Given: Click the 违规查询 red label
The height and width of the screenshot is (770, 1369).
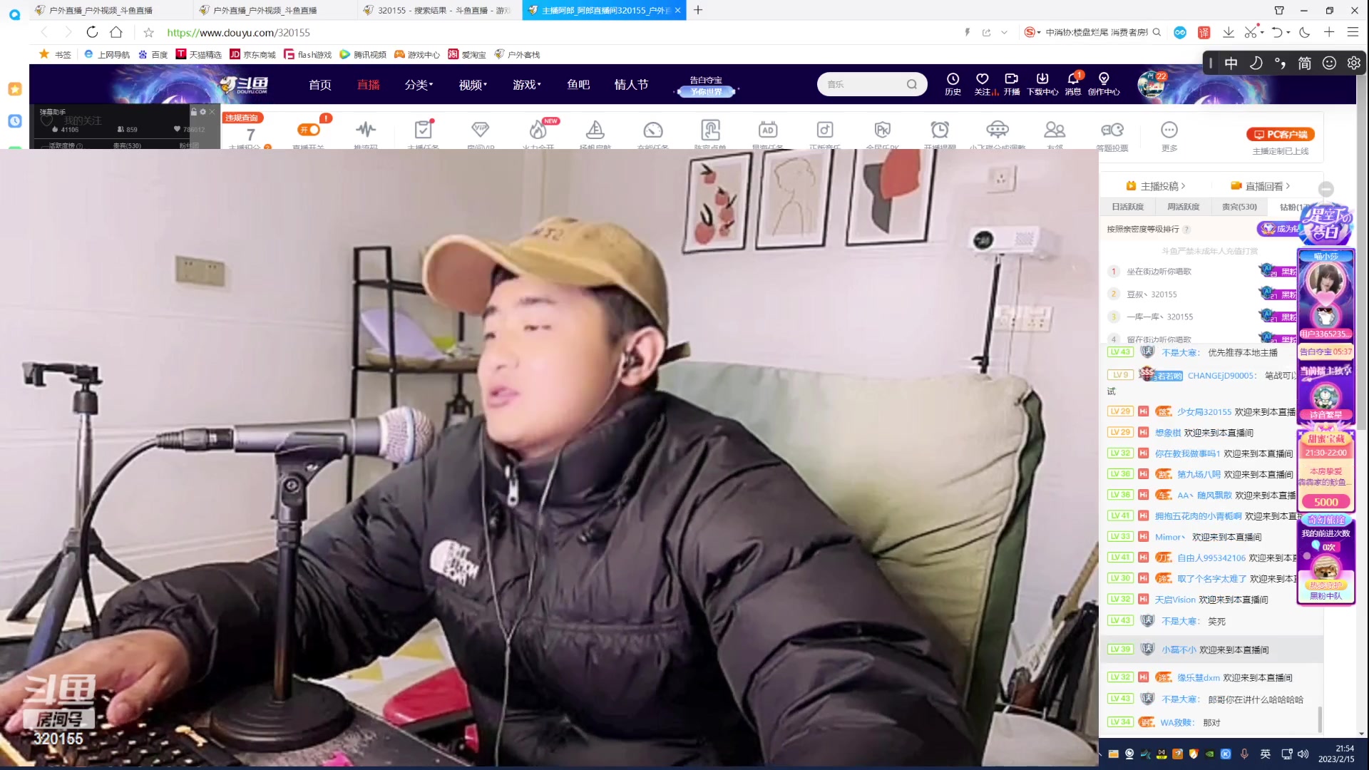Looking at the screenshot, I should (242, 118).
